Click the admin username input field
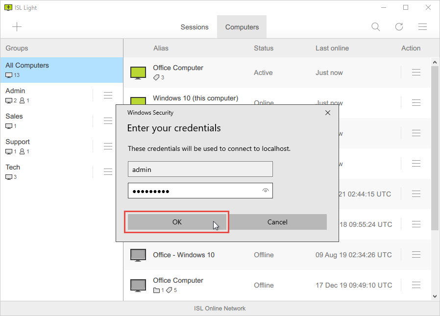Image resolution: width=440 pixels, height=316 pixels. point(200,169)
